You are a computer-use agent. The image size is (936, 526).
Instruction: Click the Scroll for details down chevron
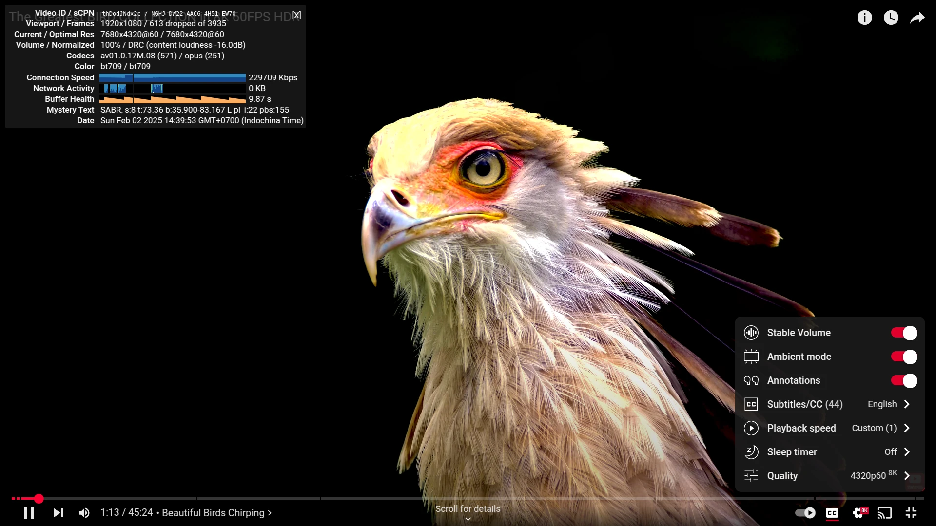(x=468, y=519)
